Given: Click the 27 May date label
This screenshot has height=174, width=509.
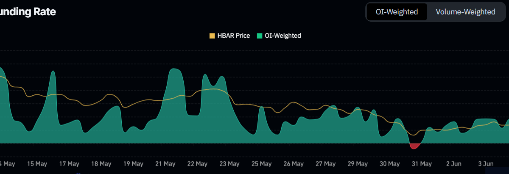Looking at the screenshot, I should point(325,164).
